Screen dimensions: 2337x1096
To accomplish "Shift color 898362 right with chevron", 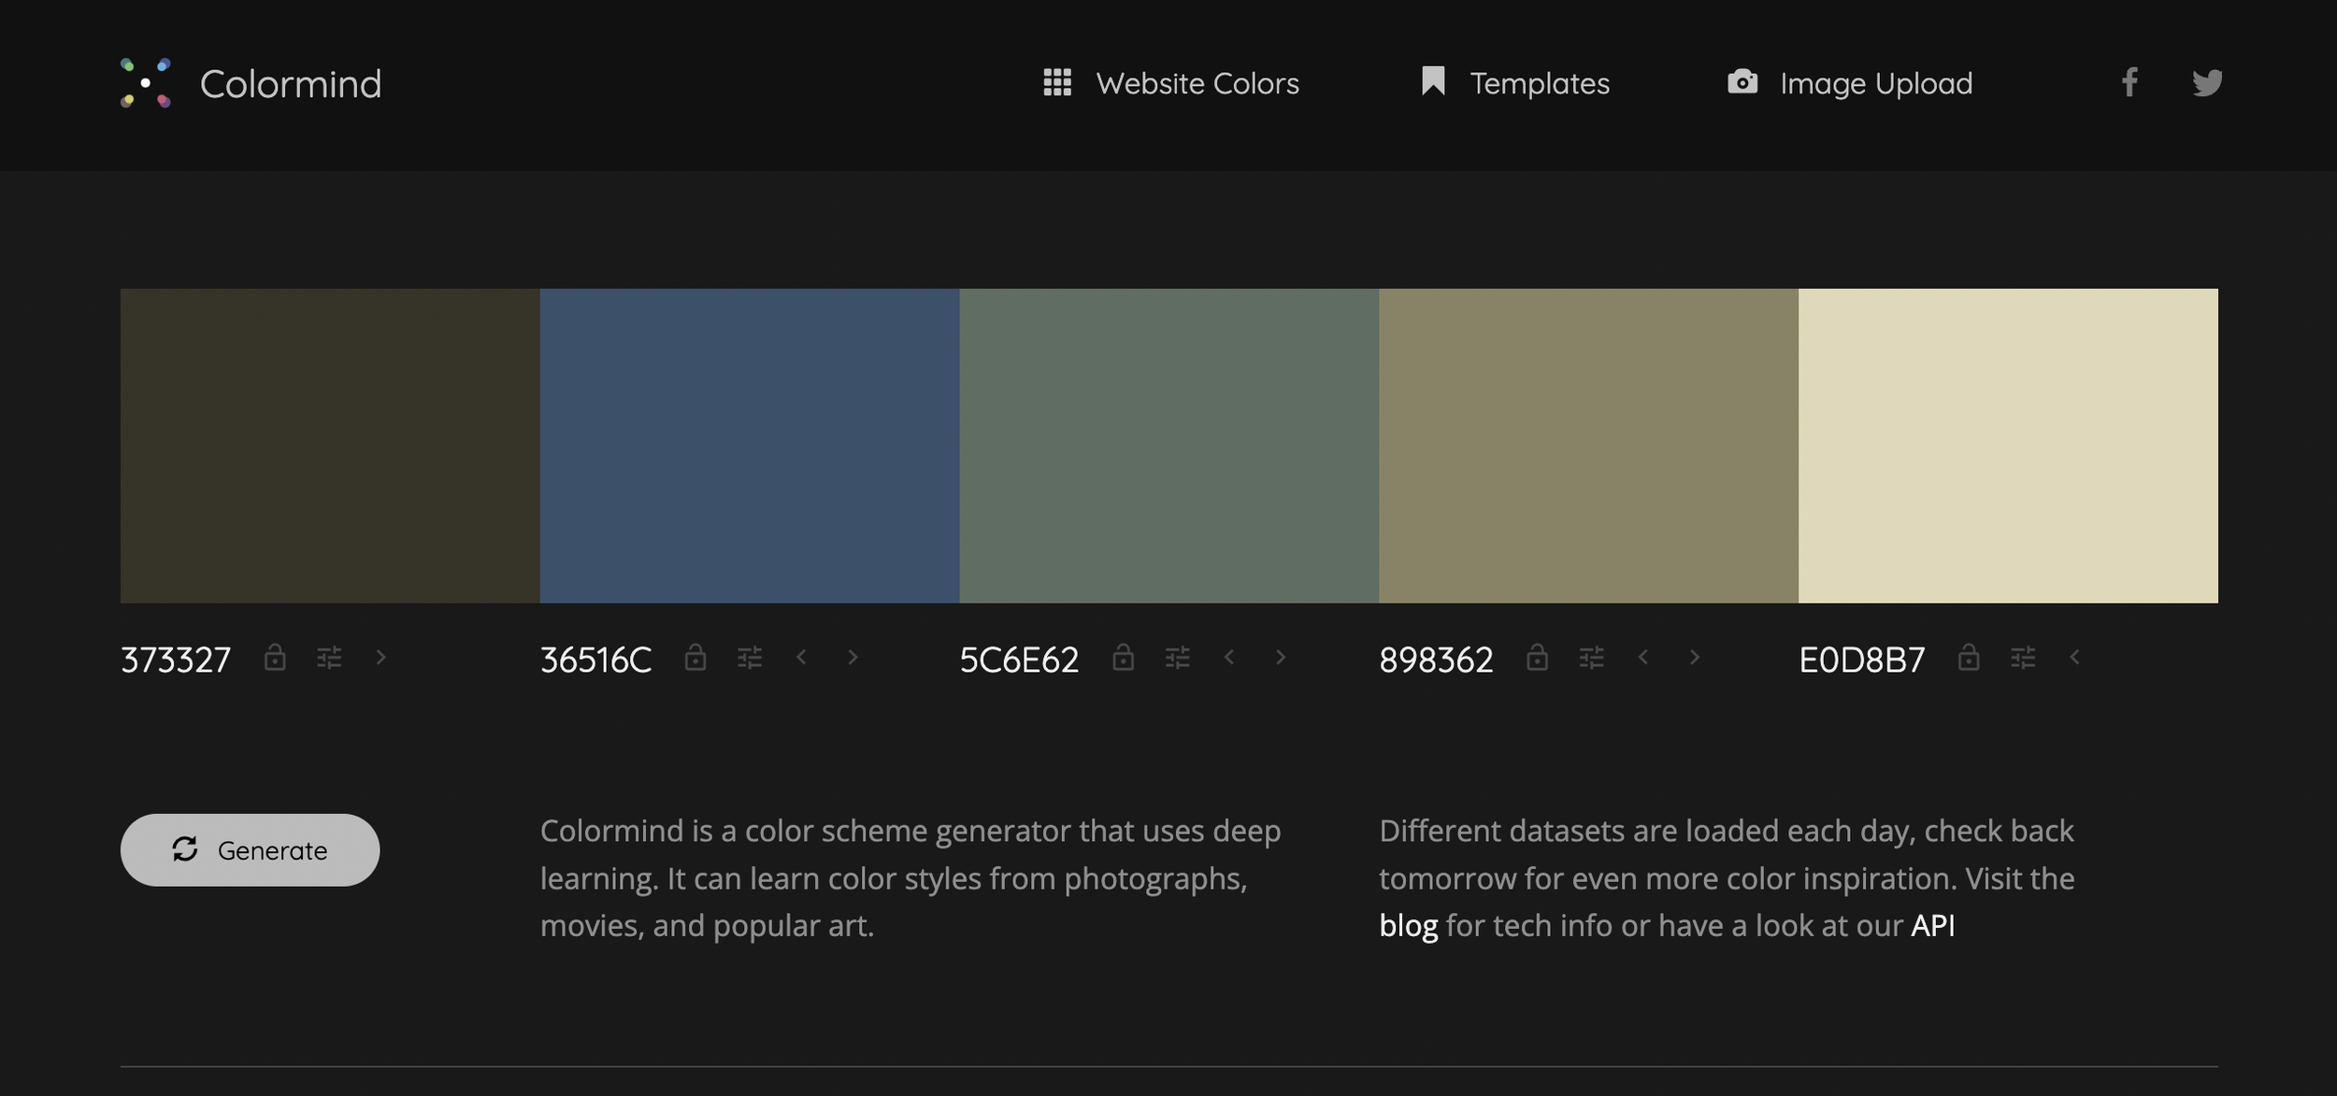I will [1694, 658].
